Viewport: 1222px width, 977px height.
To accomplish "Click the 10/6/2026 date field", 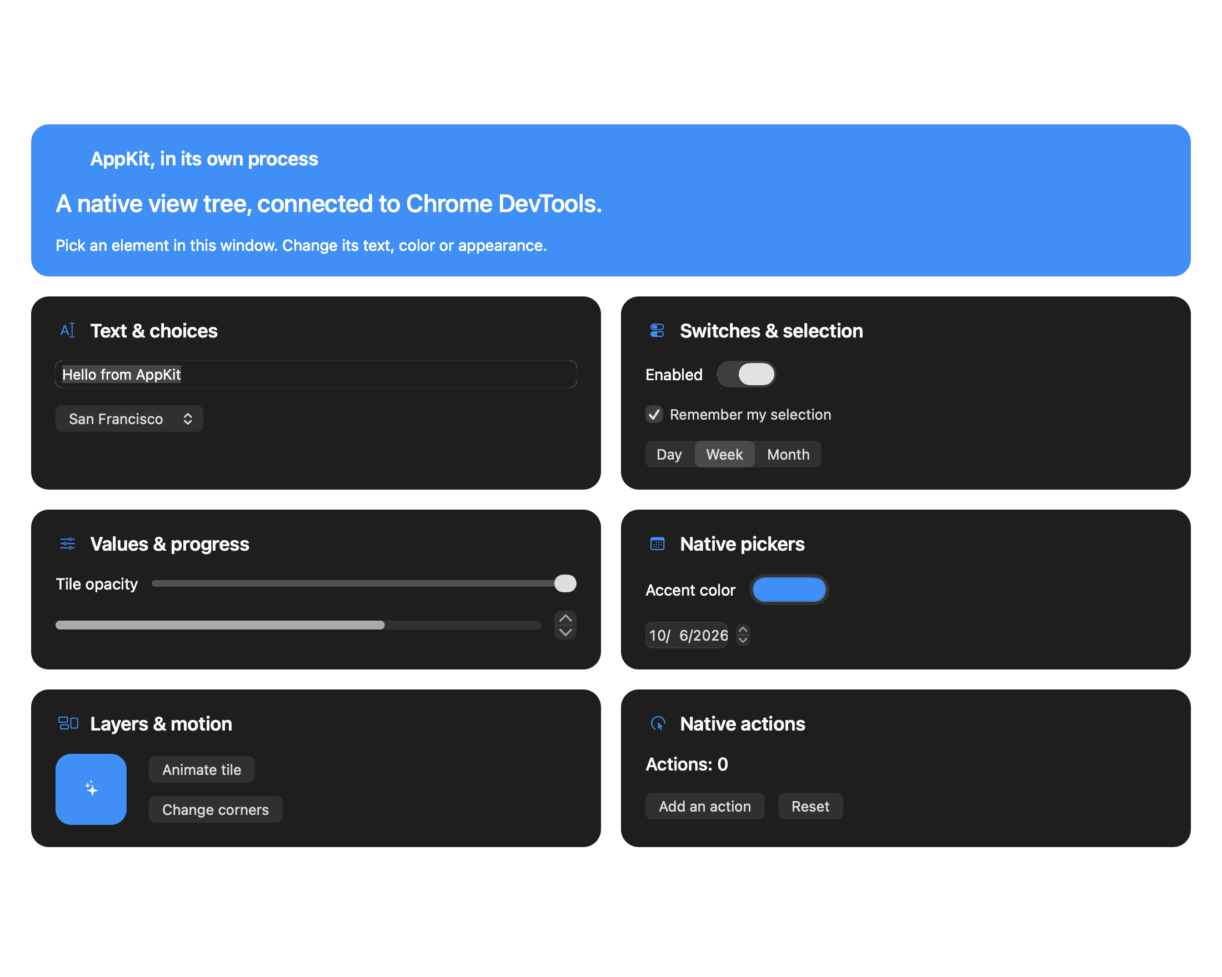I will [687, 635].
